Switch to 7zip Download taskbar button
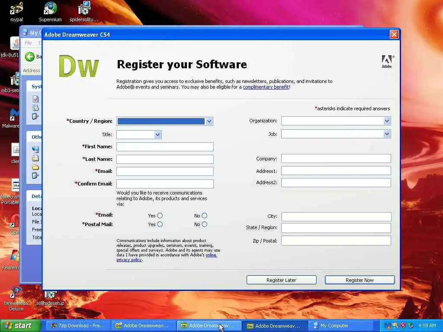The height and width of the screenshot is (332, 443). click(x=78, y=326)
